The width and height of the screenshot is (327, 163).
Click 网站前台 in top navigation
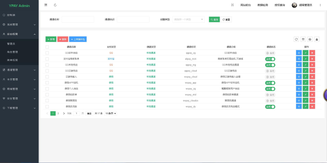pyautogui.click(x=246, y=5)
